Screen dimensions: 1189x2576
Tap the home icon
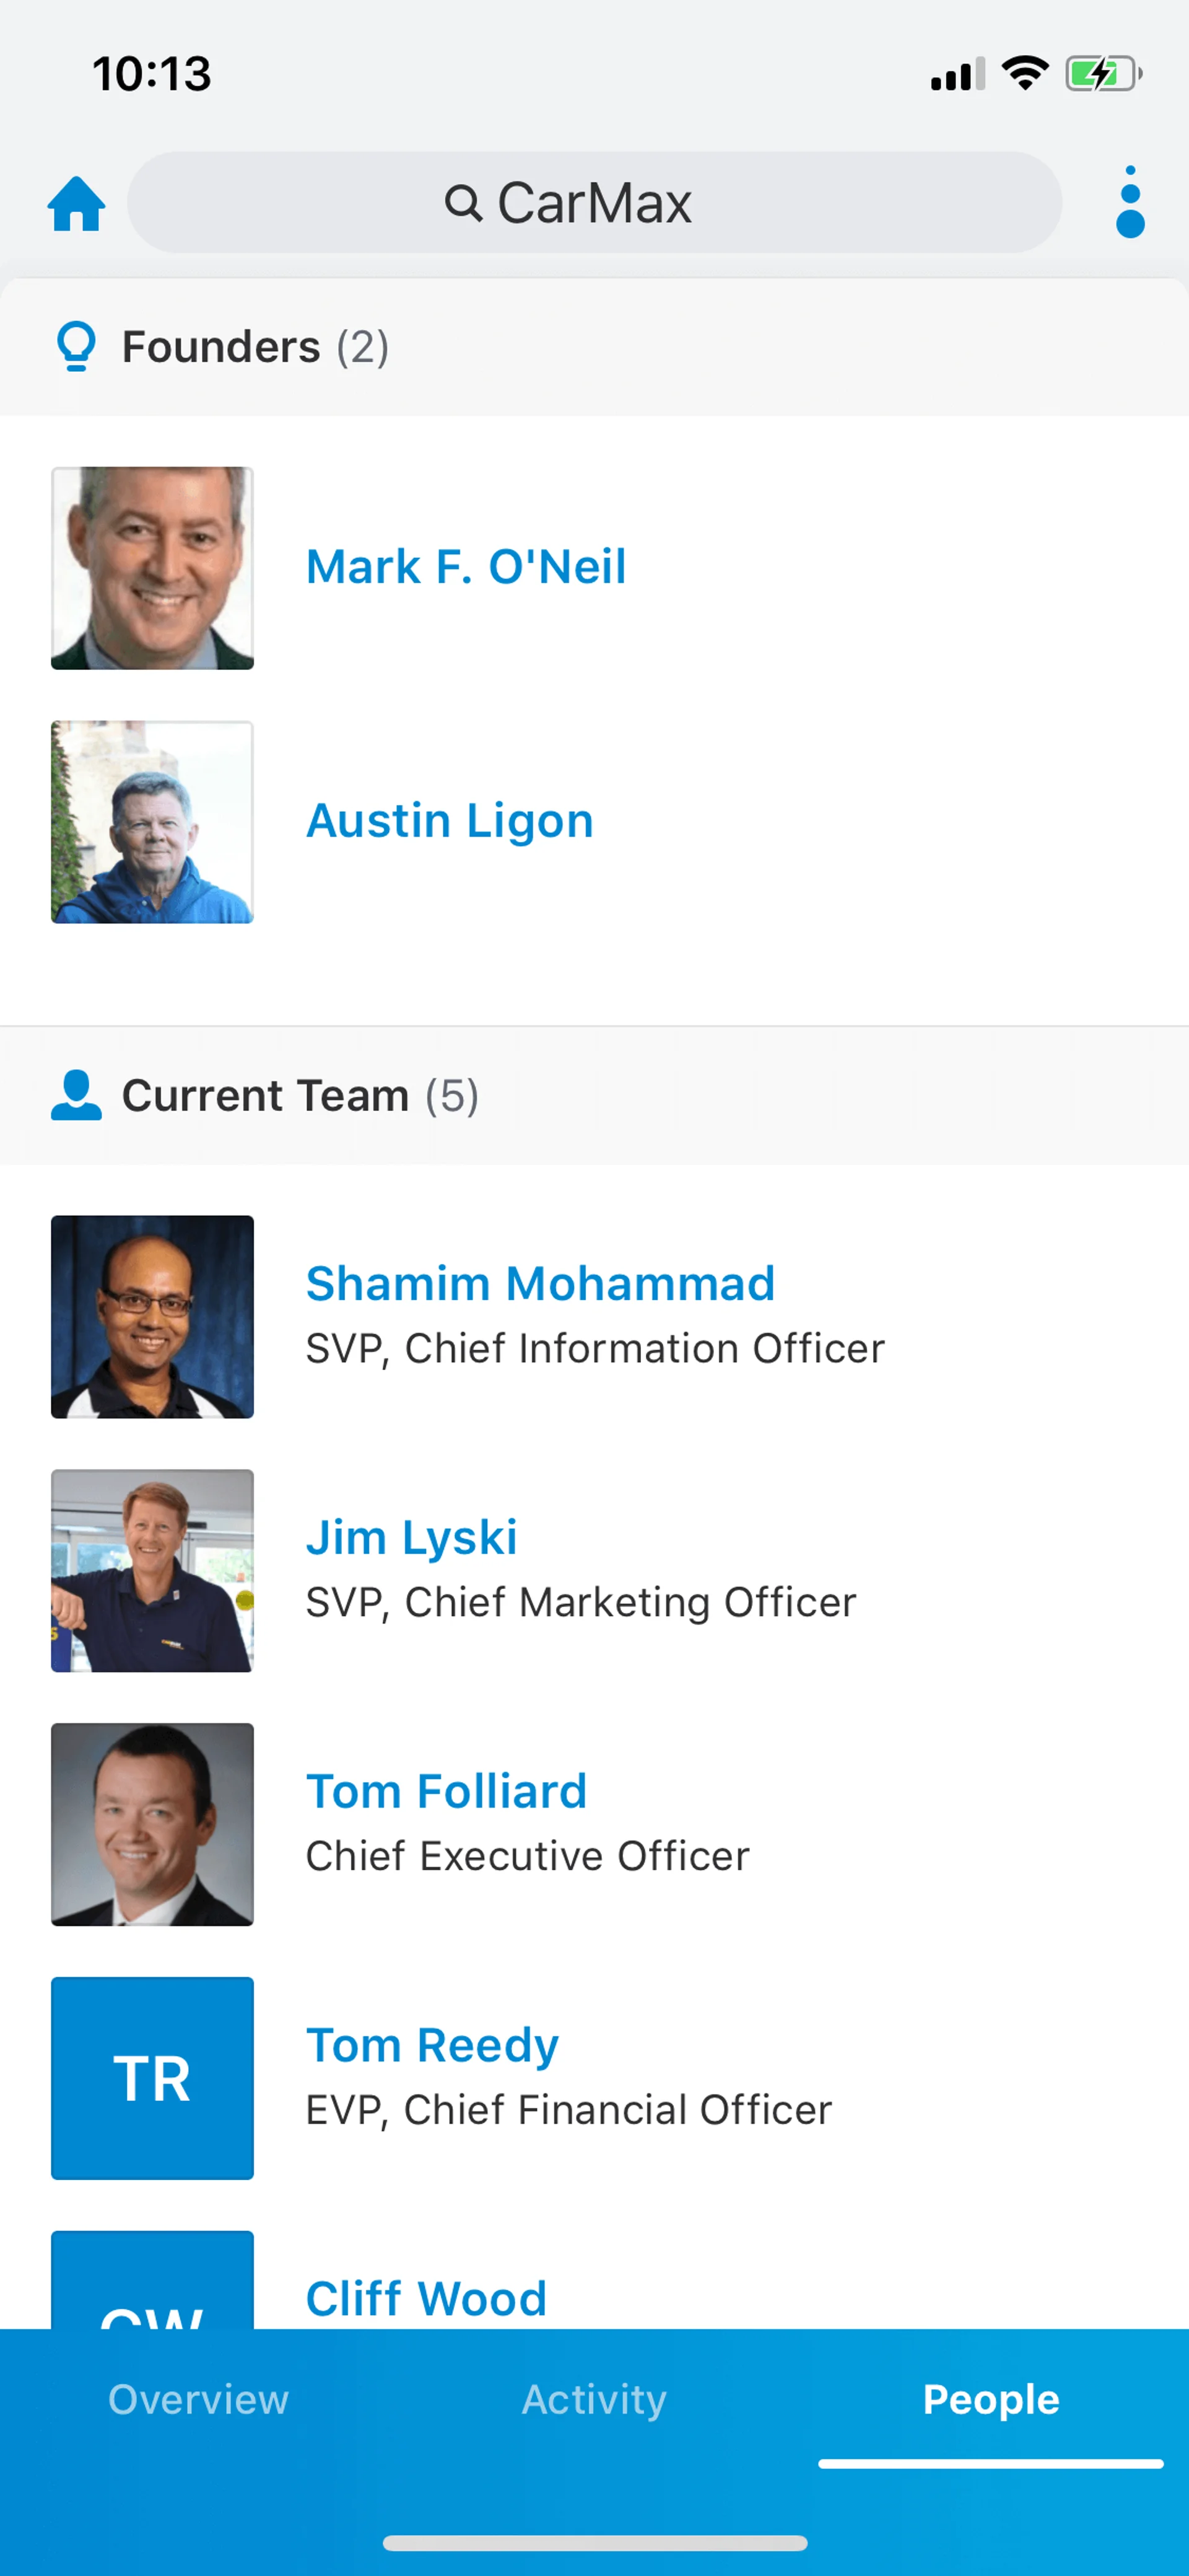(x=76, y=204)
